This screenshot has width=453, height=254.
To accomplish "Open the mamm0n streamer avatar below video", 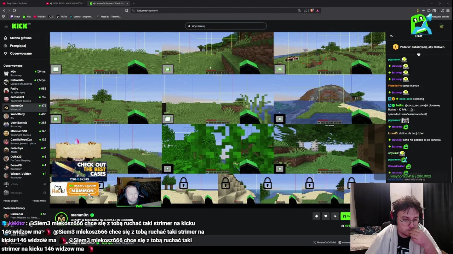I will click(61, 218).
